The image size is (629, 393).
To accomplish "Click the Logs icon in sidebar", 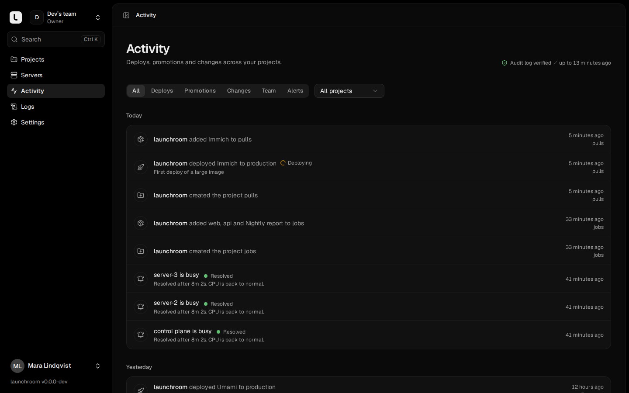I will (x=14, y=107).
